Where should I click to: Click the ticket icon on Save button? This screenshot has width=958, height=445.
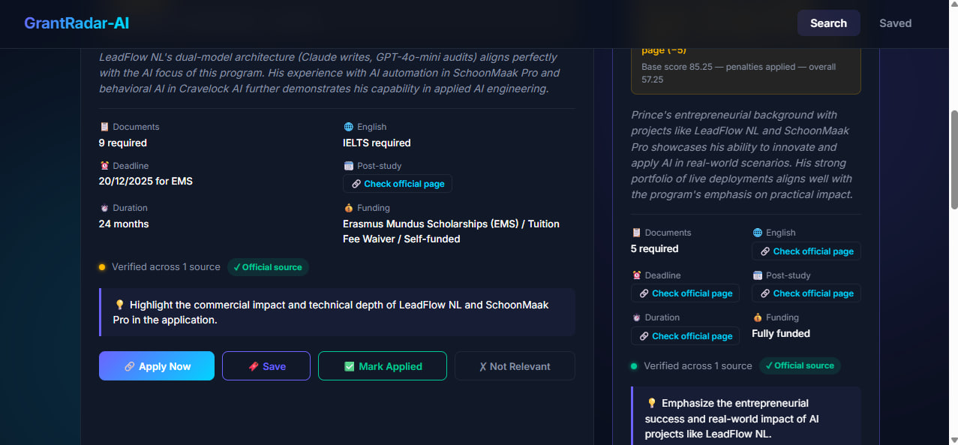(x=254, y=366)
